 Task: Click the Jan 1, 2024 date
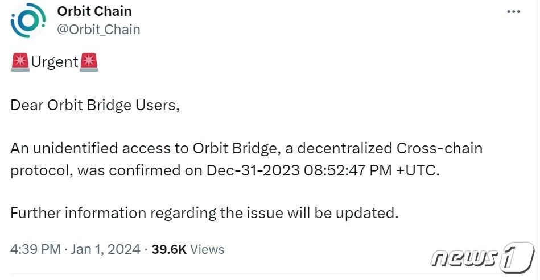[x=106, y=249]
